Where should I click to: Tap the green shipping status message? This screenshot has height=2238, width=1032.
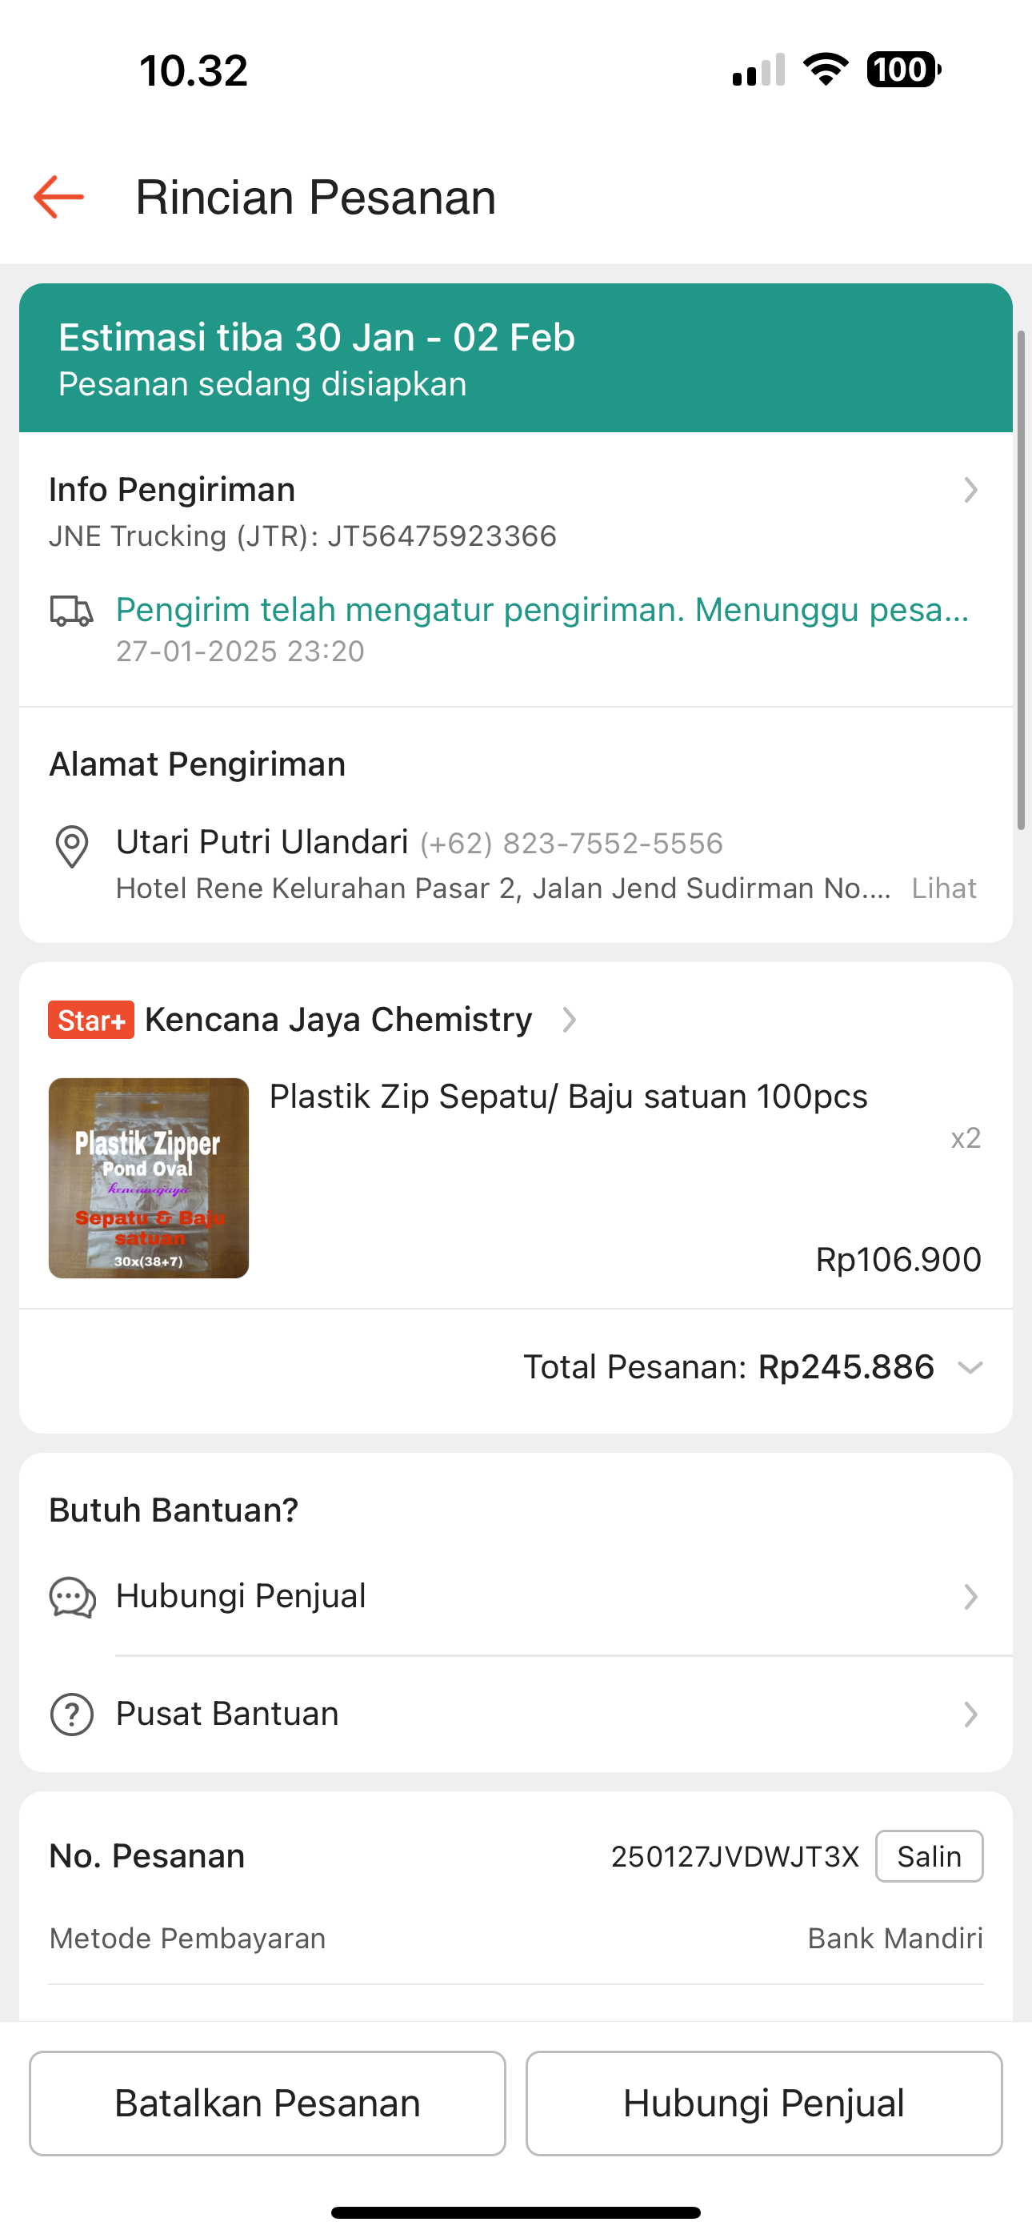point(543,610)
